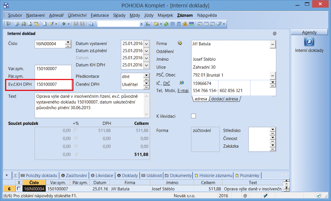Select the dodací adresa tab

pos(224,99)
